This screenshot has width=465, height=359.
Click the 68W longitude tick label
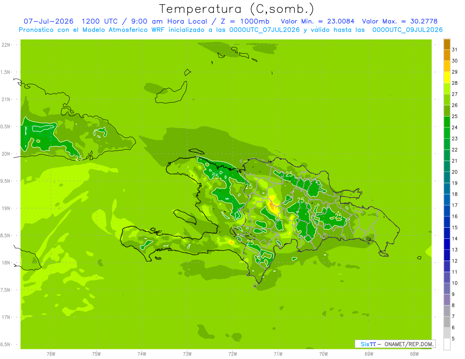[x=414, y=354]
